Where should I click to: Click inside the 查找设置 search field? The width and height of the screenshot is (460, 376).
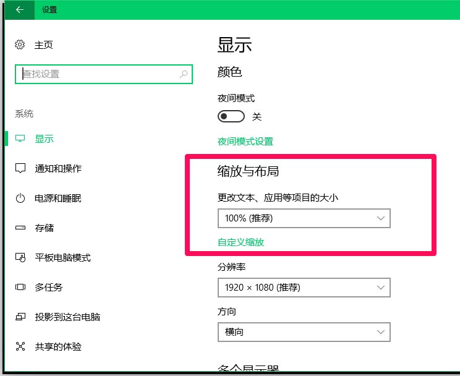pyautogui.click(x=99, y=74)
